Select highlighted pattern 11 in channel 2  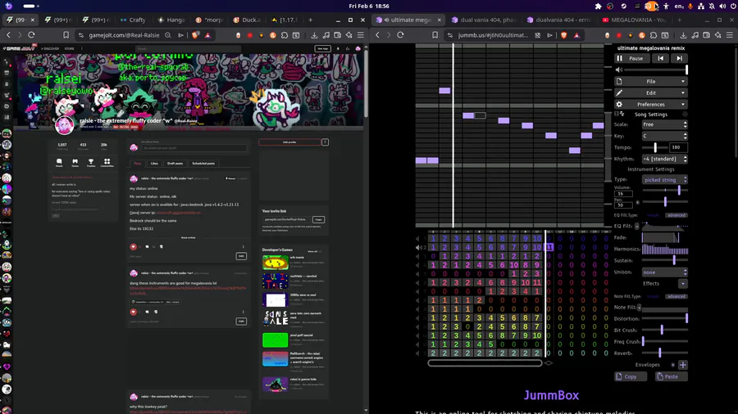pyautogui.click(x=549, y=247)
